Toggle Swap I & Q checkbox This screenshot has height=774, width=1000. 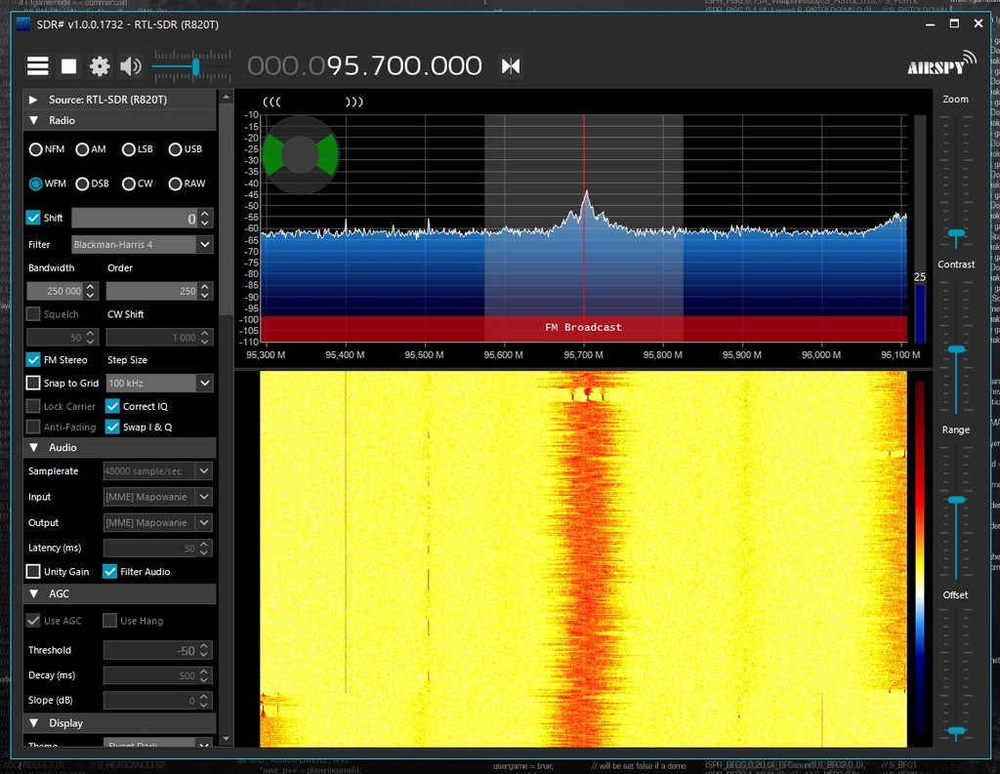coord(112,428)
